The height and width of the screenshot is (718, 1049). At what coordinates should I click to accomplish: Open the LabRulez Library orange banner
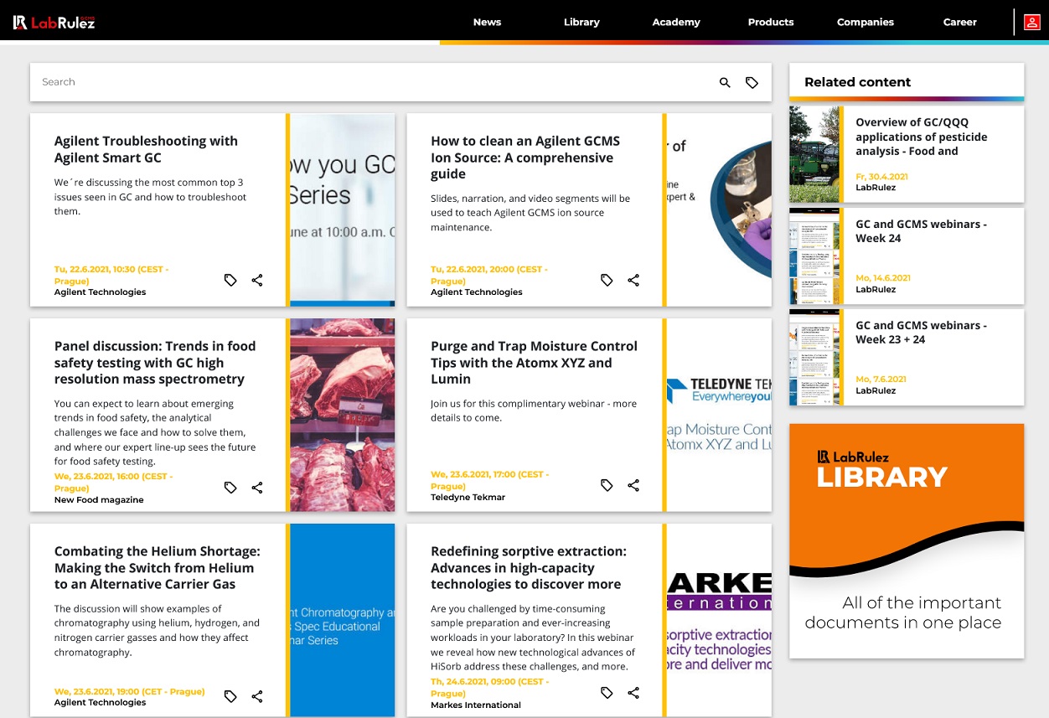pyautogui.click(x=907, y=540)
